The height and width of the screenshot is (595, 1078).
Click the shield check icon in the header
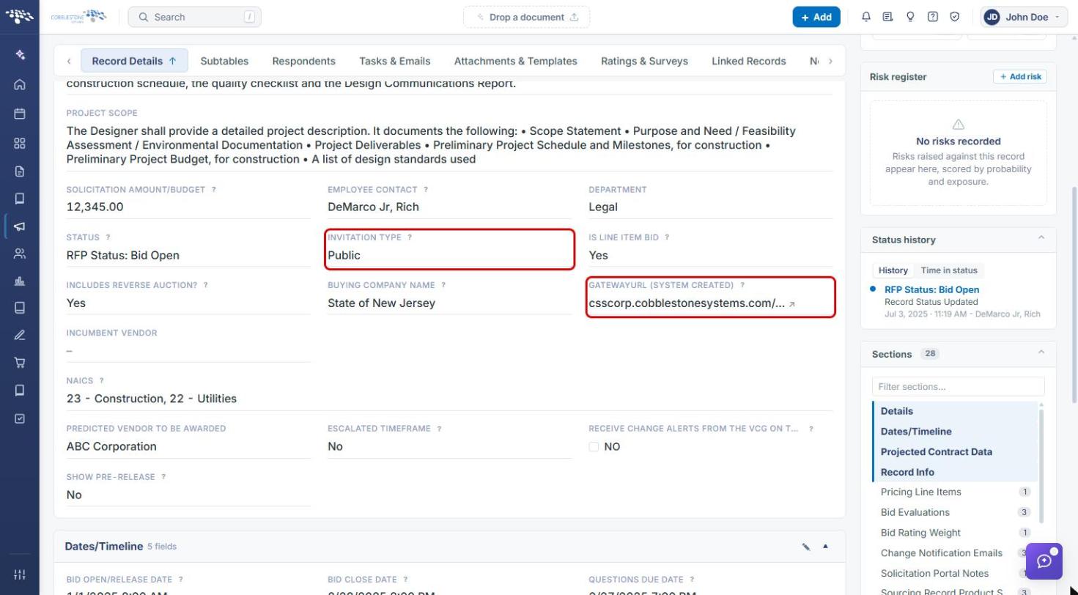coord(955,17)
